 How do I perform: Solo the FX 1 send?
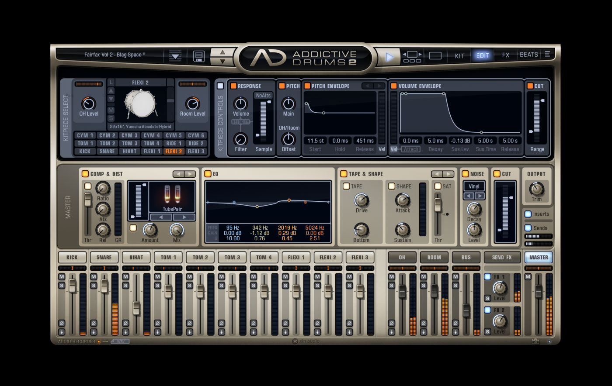[487, 299]
